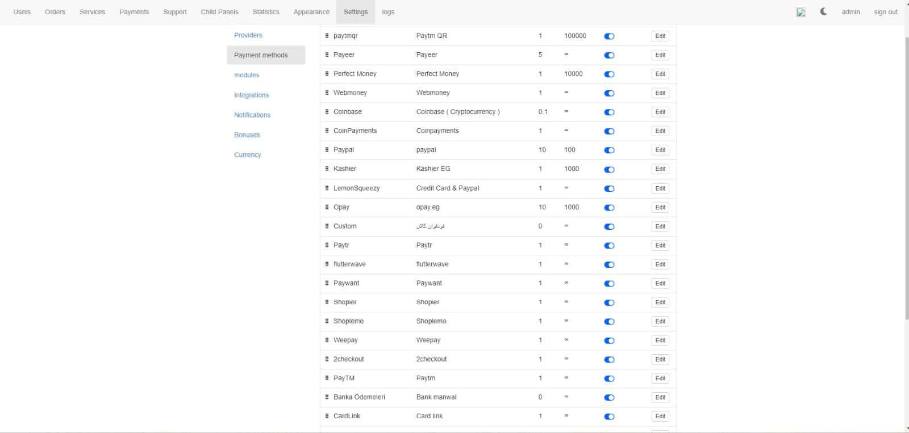Toggle the LemonSqueezy payment method off

tap(609, 188)
